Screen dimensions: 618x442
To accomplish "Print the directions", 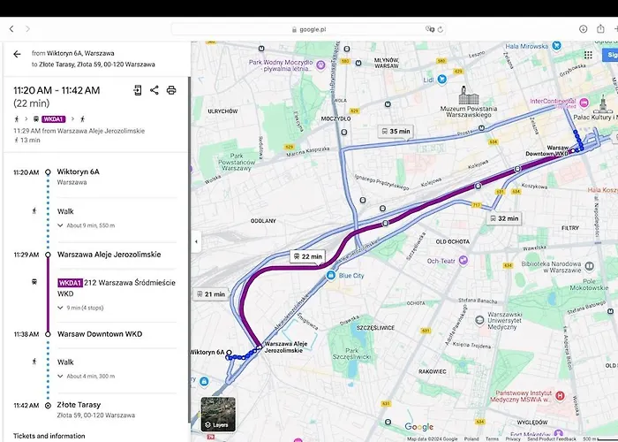I will click(171, 90).
